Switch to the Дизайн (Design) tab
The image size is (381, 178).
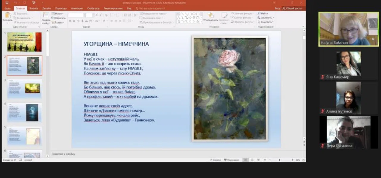coord(46,8)
